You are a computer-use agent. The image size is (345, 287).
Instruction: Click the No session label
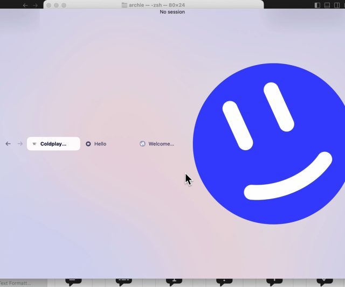point(172,12)
